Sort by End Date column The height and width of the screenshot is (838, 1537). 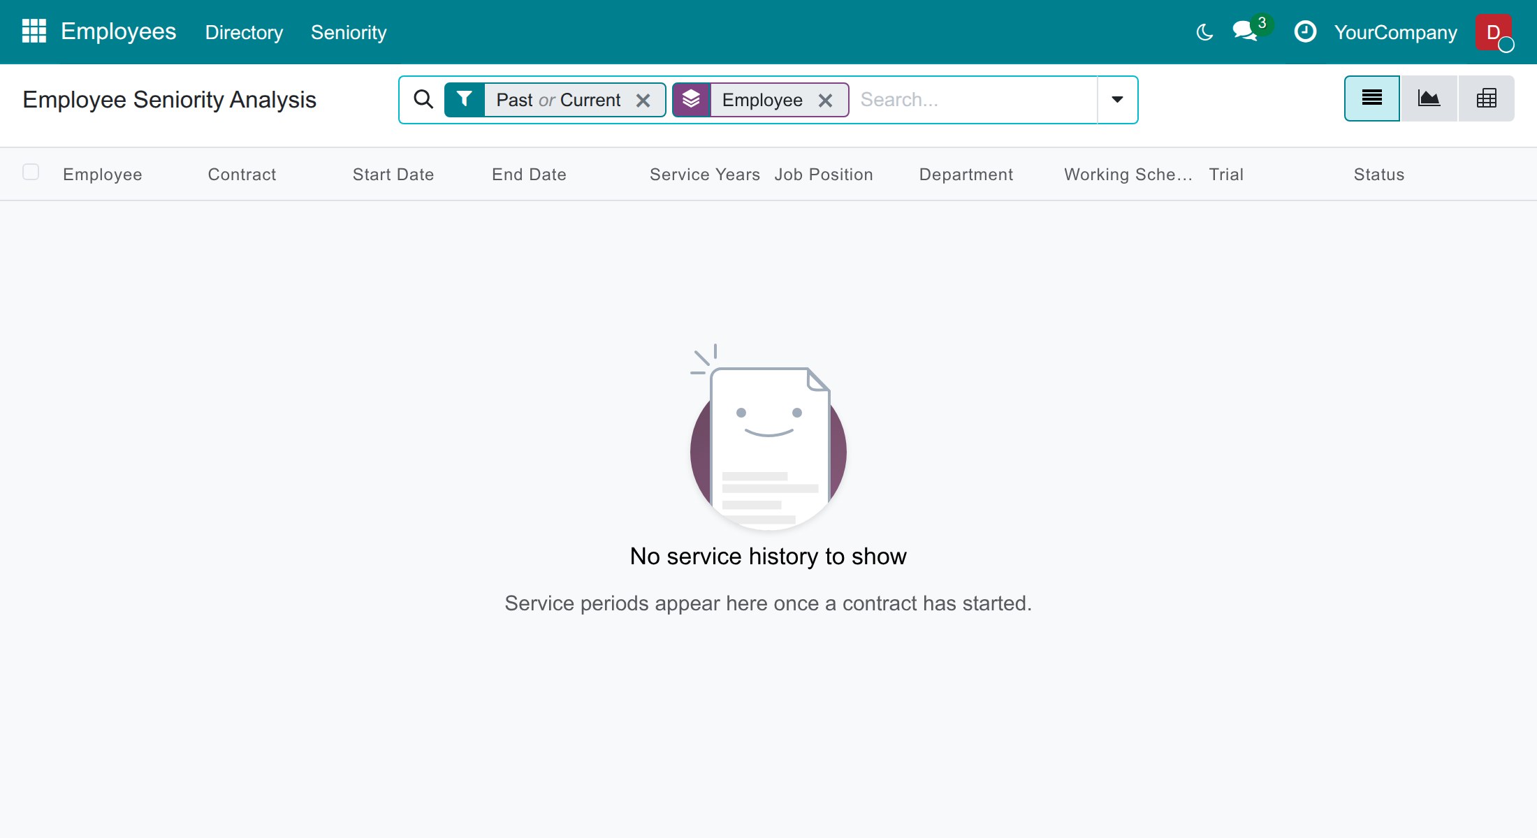click(x=529, y=175)
